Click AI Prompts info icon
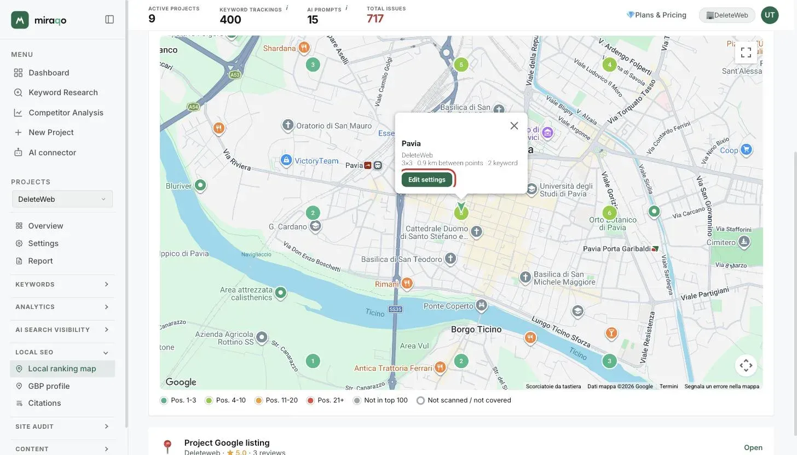797x455 pixels. [346, 8]
